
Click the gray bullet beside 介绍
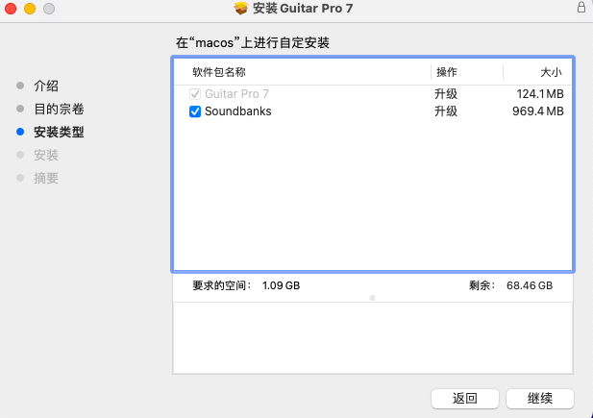(20, 86)
